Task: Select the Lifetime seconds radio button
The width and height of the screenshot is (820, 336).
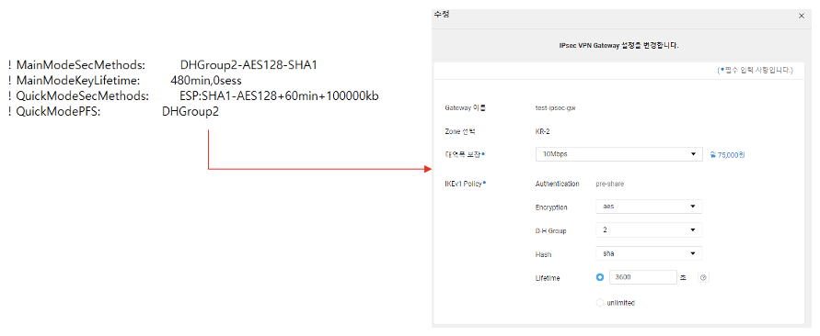Action: click(x=600, y=277)
